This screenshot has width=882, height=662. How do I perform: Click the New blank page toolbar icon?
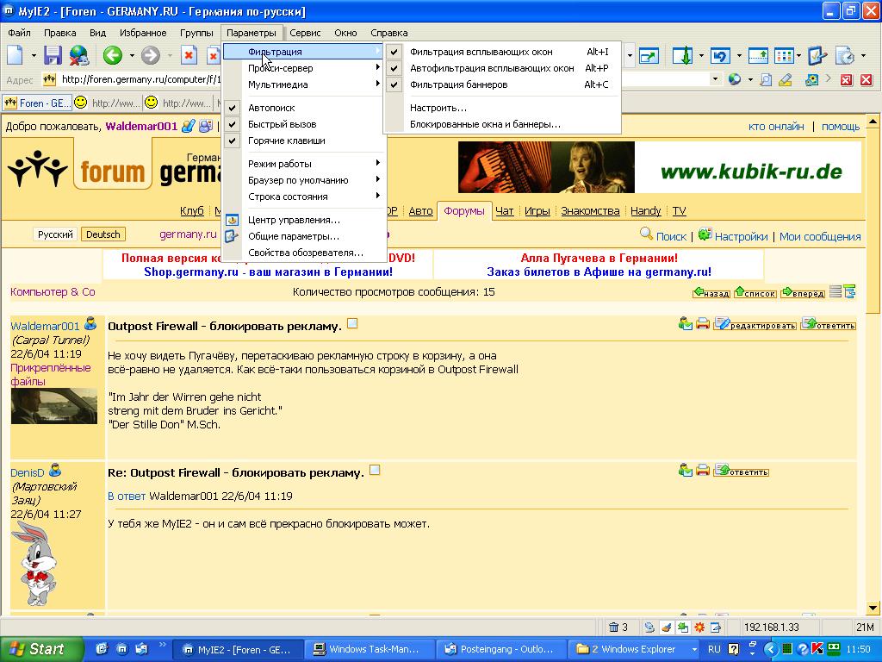pos(16,55)
